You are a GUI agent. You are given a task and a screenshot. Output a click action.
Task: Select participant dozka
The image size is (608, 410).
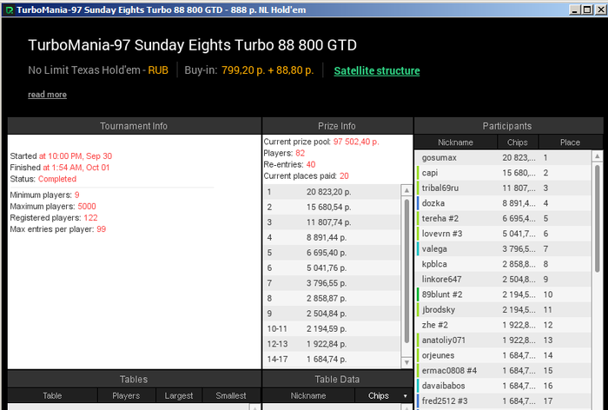click(x=503, y=203)
